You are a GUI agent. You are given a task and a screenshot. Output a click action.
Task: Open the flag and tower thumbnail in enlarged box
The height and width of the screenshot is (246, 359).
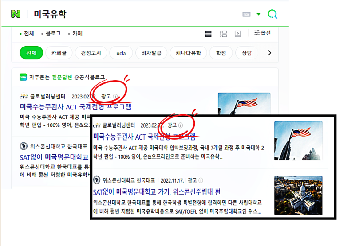click(x=298, y=141)
